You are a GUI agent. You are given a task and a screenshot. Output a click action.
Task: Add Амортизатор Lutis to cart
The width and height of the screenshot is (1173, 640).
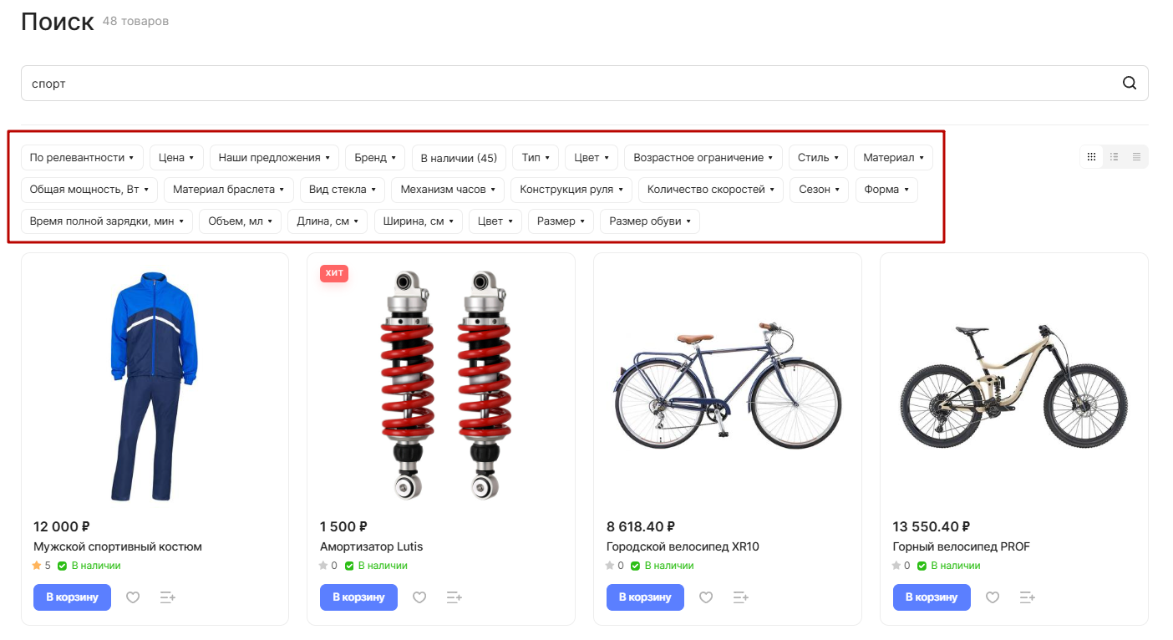[x=358, y=597]
